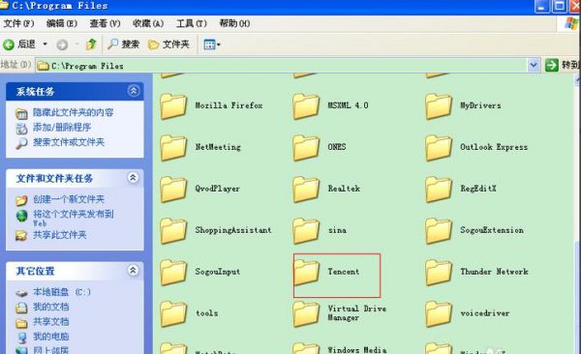Select the NetMeeting folder icon
The image size is (581, 354).
(x=173, y=148)
